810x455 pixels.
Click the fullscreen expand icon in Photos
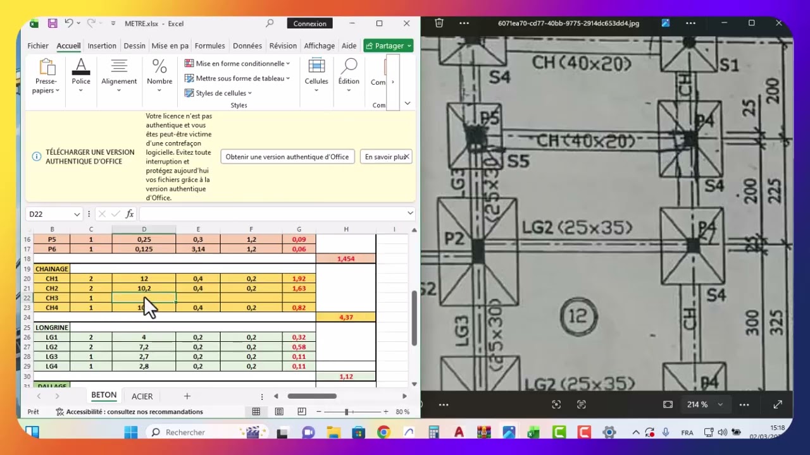778,404
